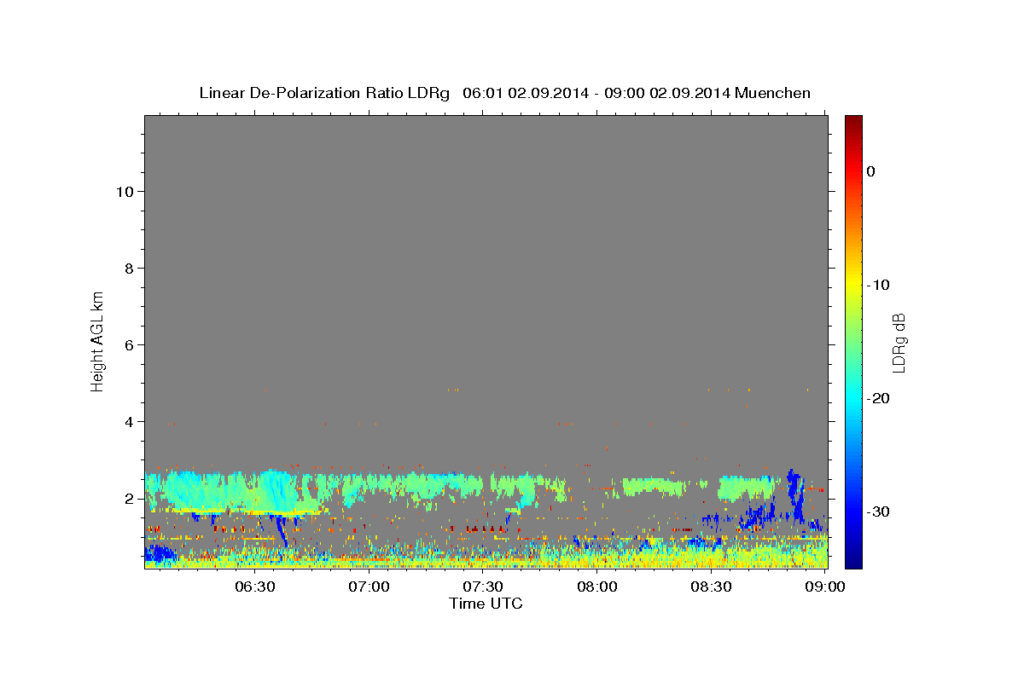Click the 06:30 time tick label

point(254,587)
